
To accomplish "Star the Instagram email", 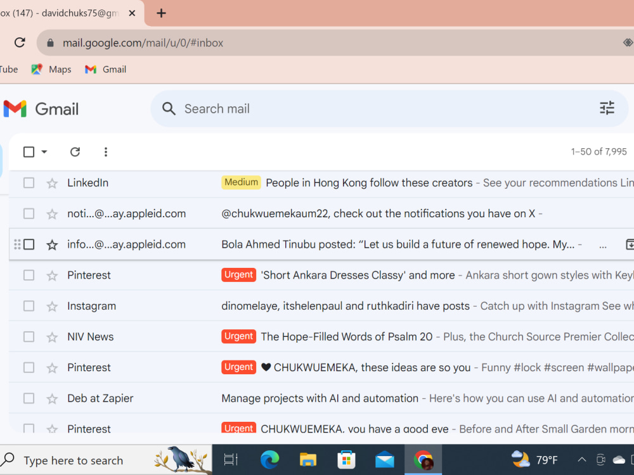I will click(x=52, y=307).
